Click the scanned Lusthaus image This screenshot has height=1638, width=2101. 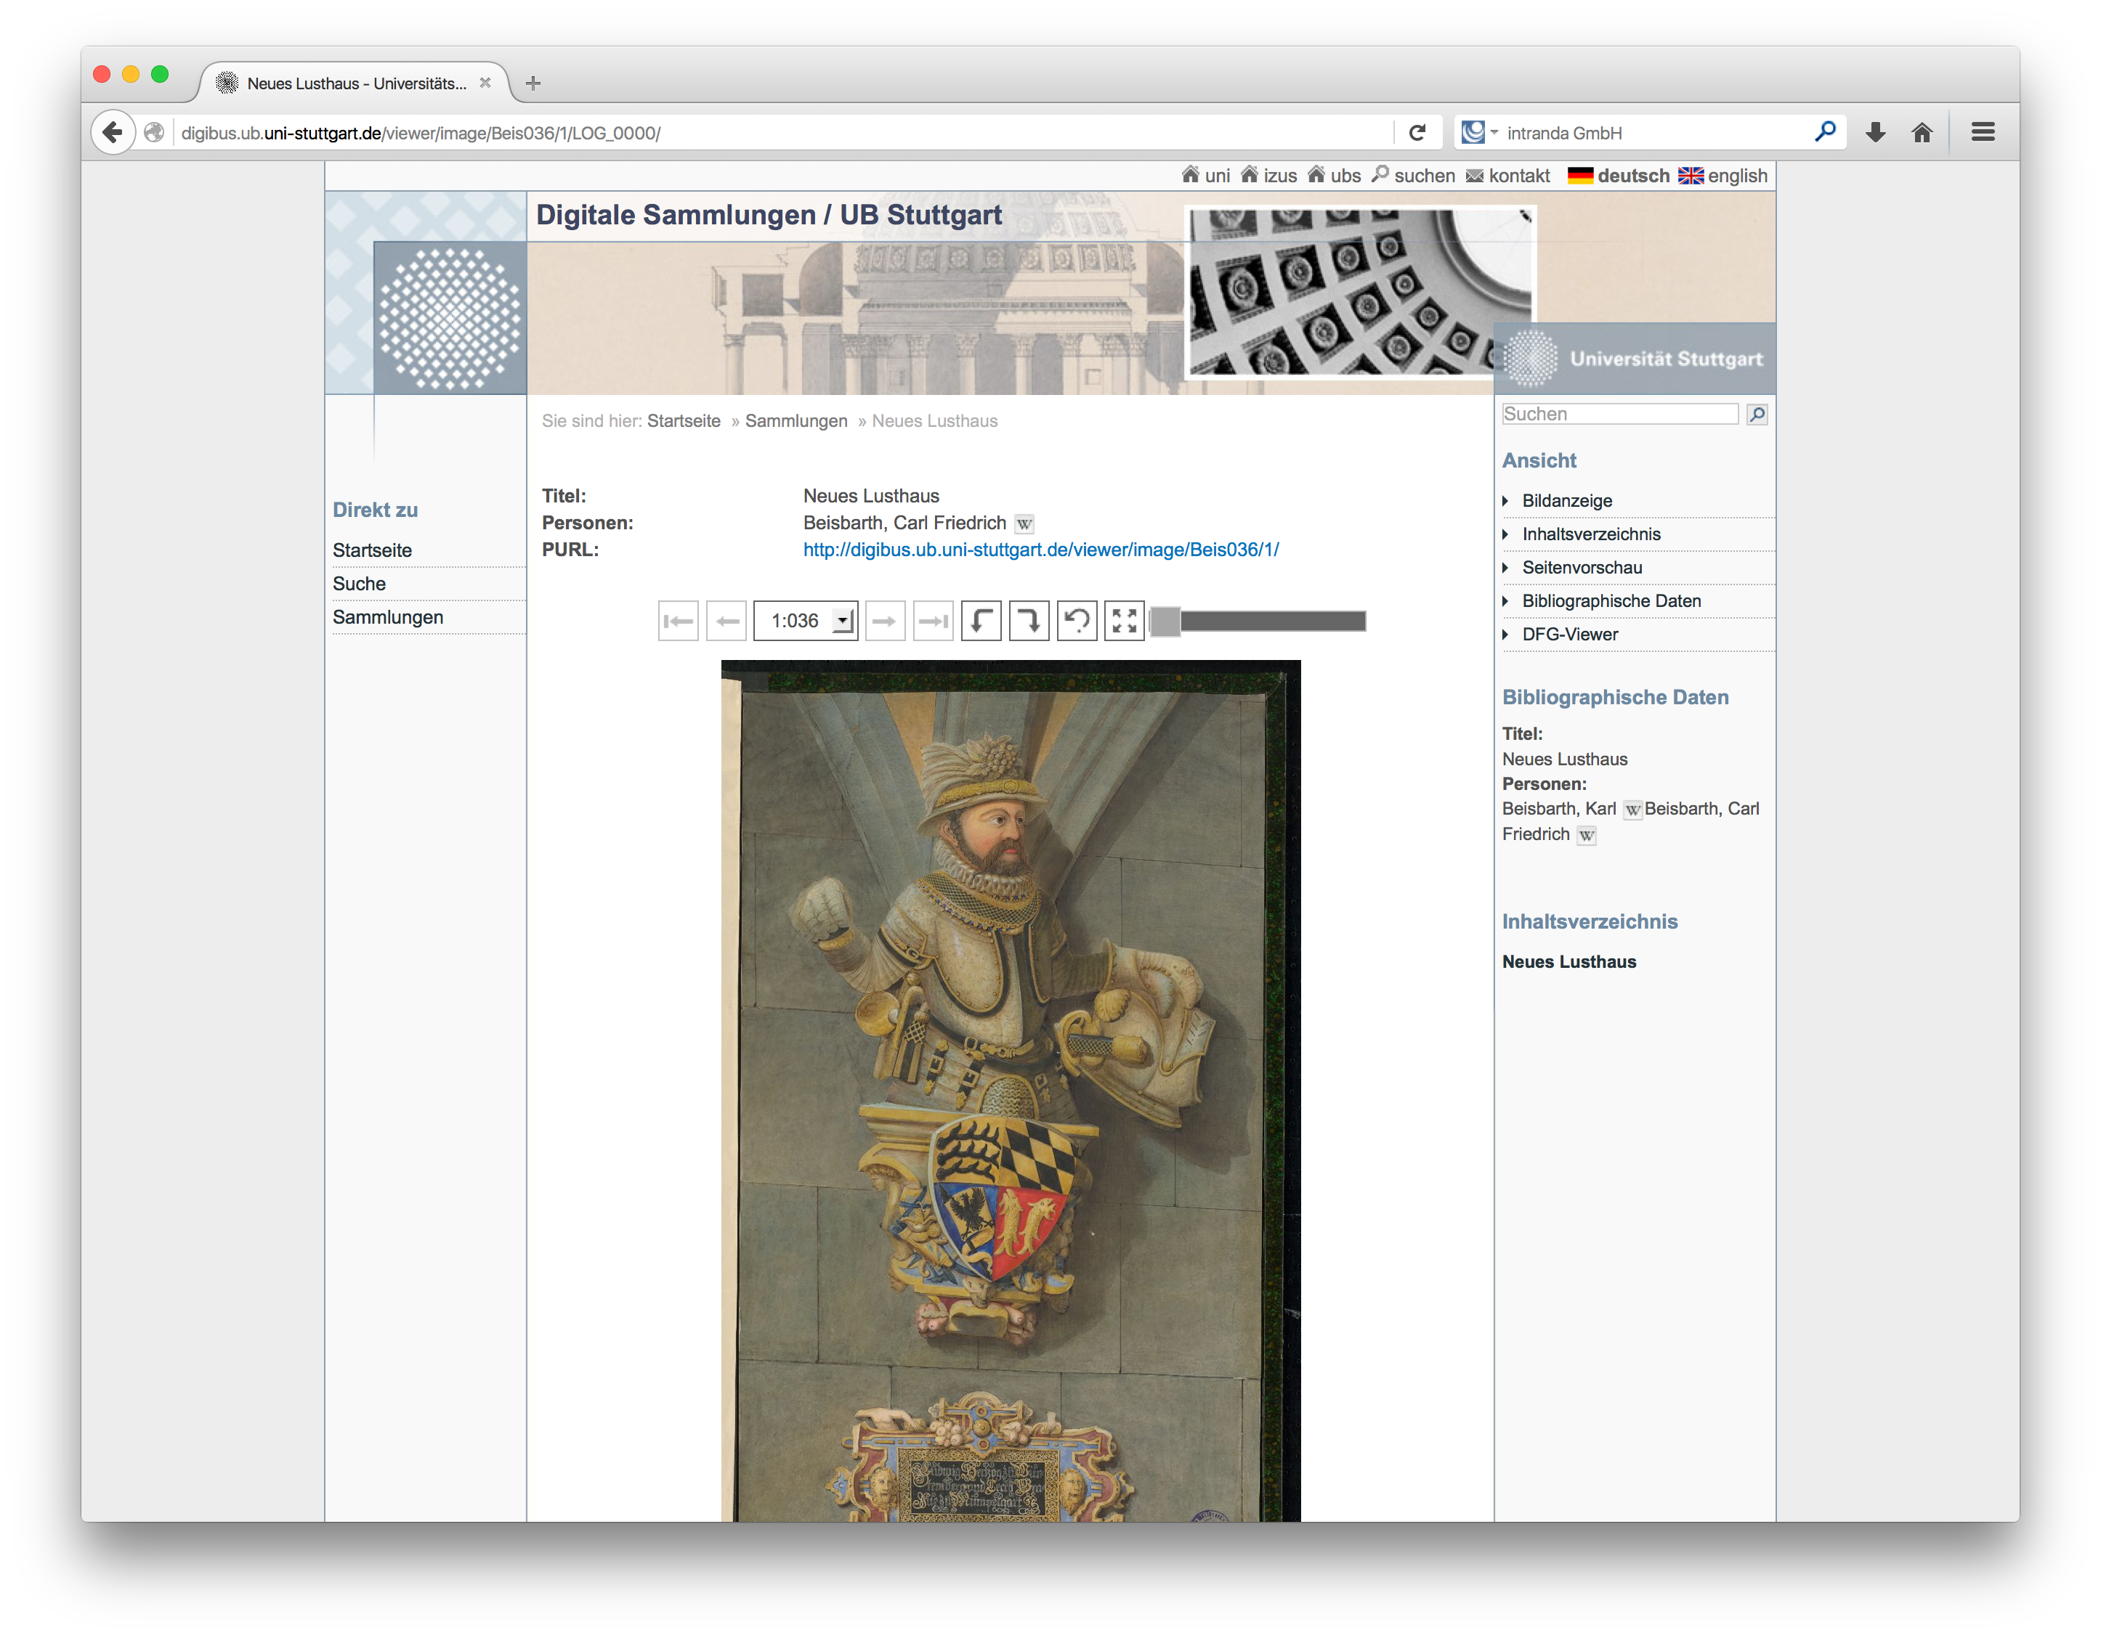[x=1011, y=1091]
